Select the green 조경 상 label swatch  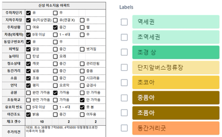point(176,52)
